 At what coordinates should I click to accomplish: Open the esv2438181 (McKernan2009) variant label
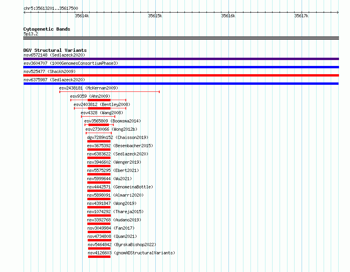[88, 88]
